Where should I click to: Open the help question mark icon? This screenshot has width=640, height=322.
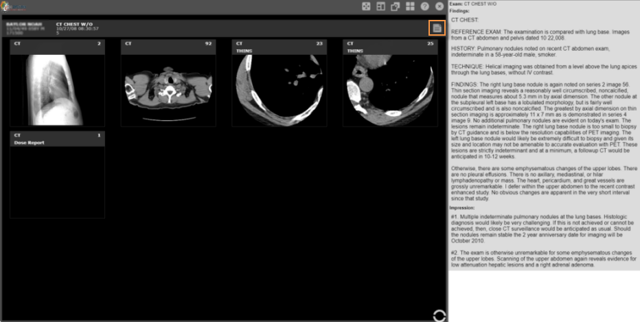coord(425,6)
